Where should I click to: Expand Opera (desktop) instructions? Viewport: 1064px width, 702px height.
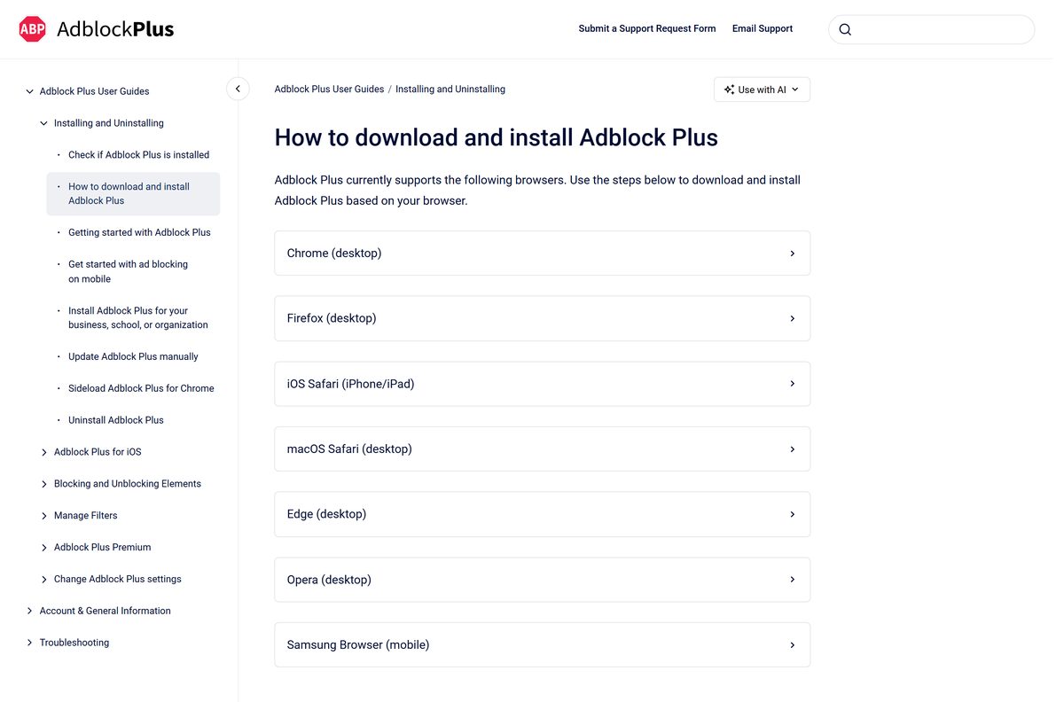click(542, 580)
